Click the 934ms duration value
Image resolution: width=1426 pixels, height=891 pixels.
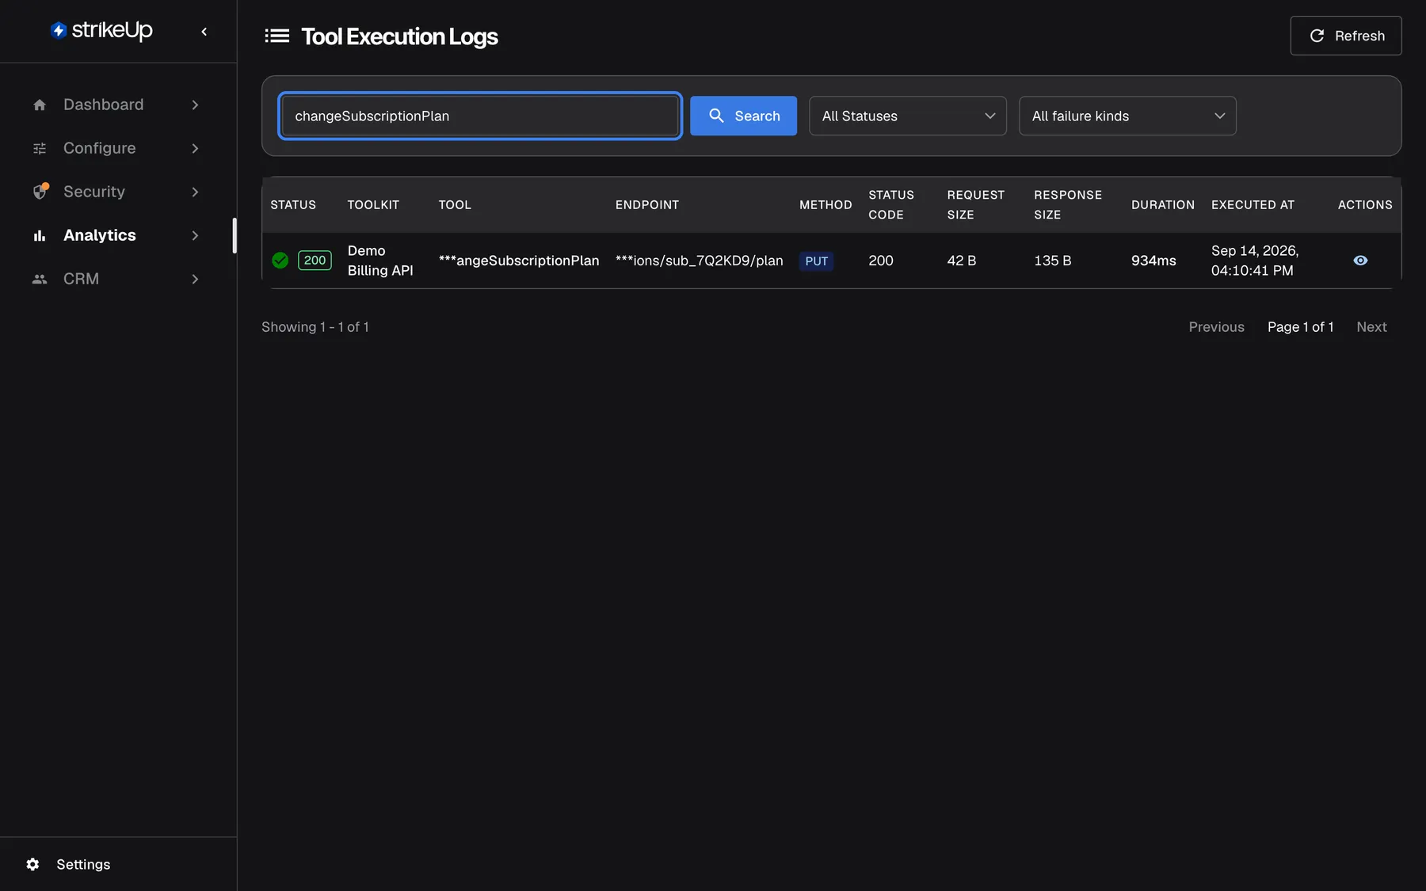[x=1153, y=261]
